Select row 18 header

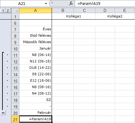coord(15,100)
